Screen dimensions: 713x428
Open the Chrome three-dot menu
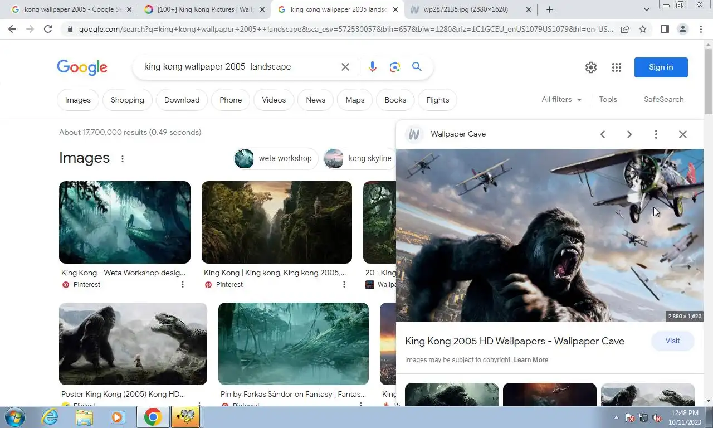[x=701, y=29]
